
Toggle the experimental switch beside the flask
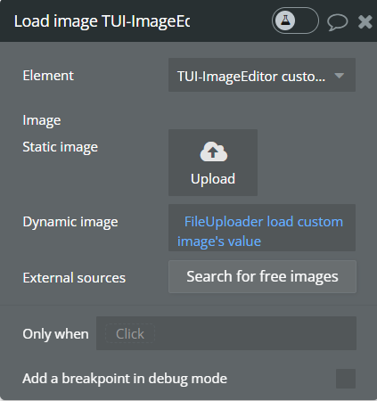pos(295,20)
